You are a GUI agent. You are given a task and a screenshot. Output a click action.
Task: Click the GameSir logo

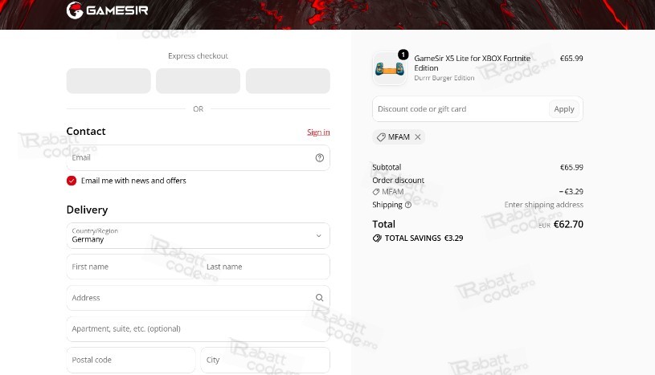point(108,10)
